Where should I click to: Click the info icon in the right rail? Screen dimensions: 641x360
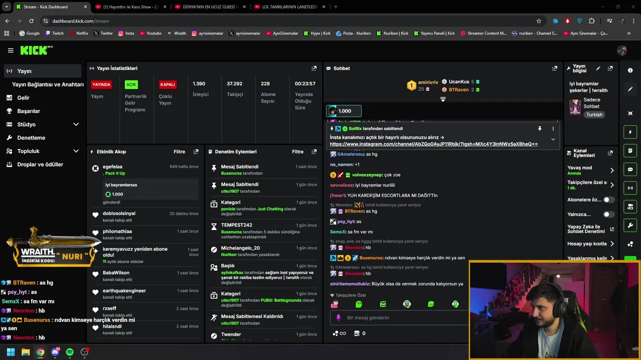click(630, 70)
